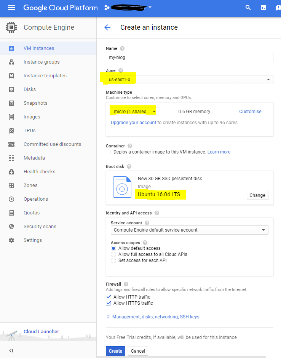The image size is (281, 358).
Task: Collapse the sidebar with the arrow icon
Action: click(x=11, y=351)
